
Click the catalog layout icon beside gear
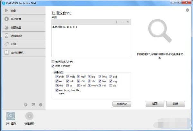(33, 105)
